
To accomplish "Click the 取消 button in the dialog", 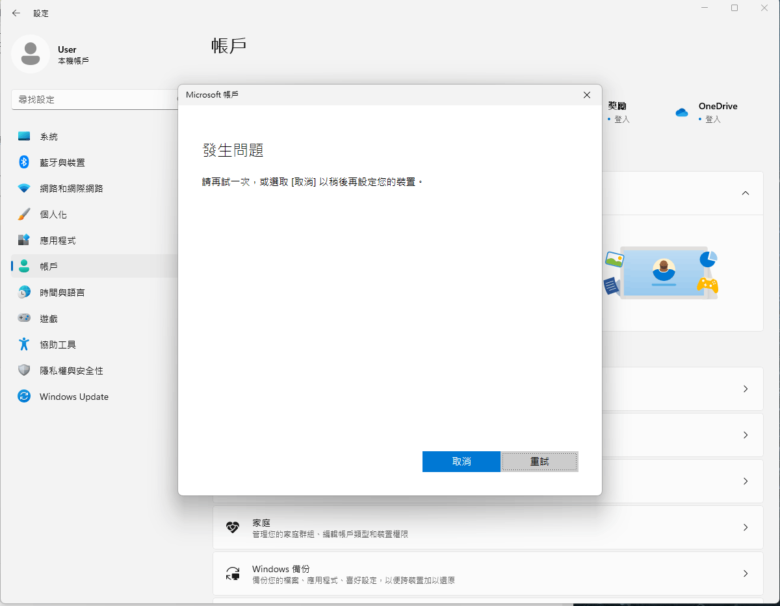I will click(461, 462).
